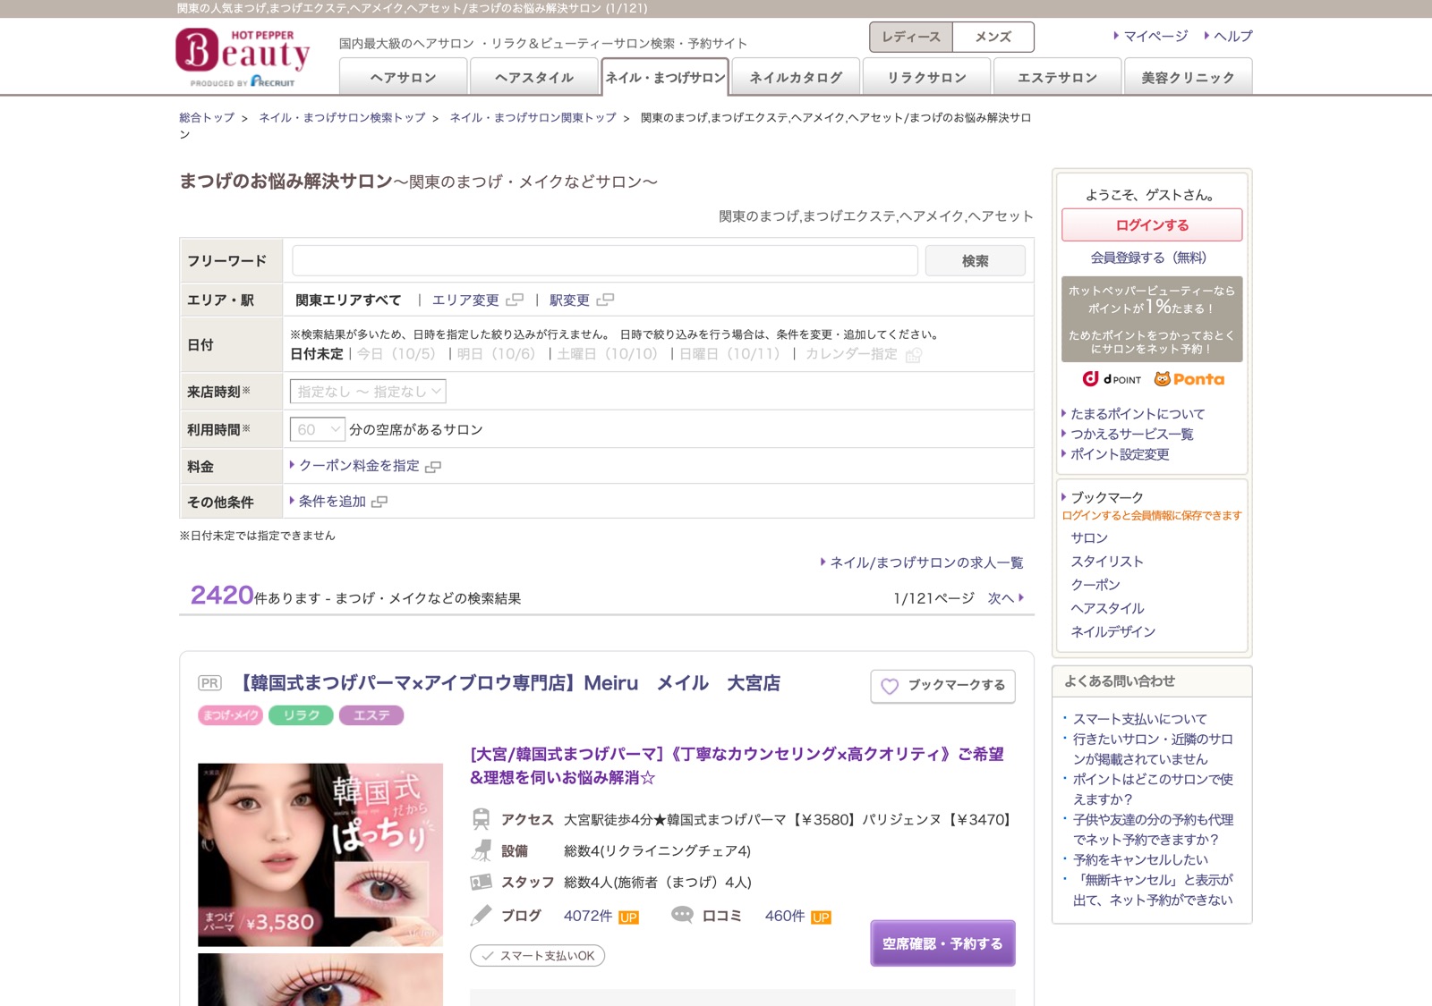Click the heart bookmark icon for Meiru
The image size is (1432, 1006).
(x=890, y=686)
